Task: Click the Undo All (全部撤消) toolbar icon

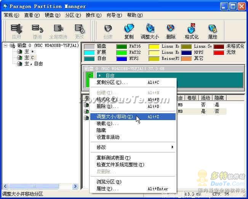Action: 58,31
